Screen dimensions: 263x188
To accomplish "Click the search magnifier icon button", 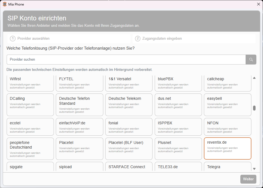I will click(x=251, y=60).
